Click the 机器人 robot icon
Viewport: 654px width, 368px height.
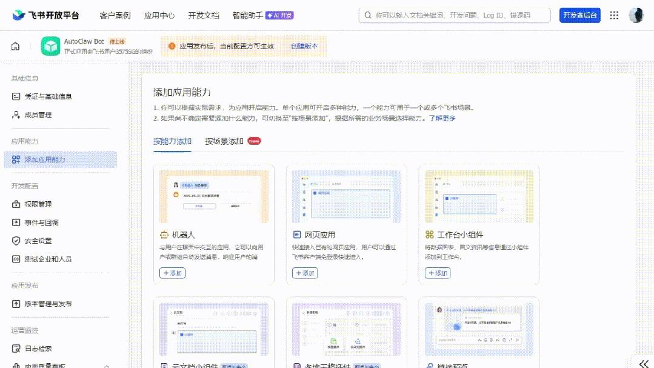[164, 235]
